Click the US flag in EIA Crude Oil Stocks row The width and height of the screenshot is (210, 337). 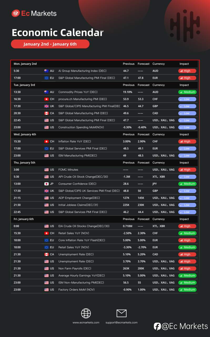(x=47, y=226)
